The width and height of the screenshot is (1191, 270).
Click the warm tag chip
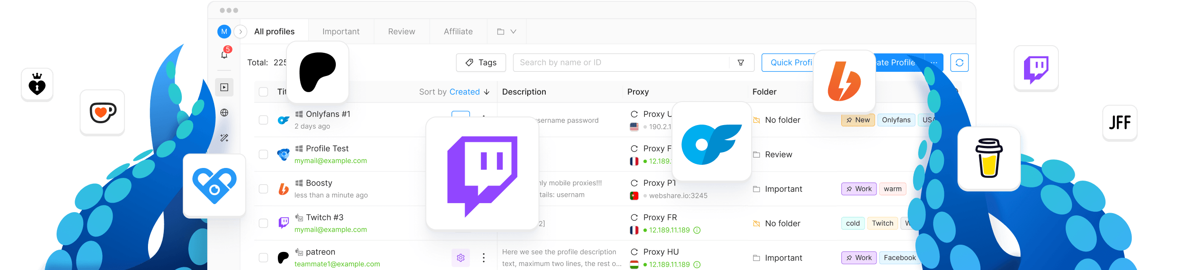point(892,189)
